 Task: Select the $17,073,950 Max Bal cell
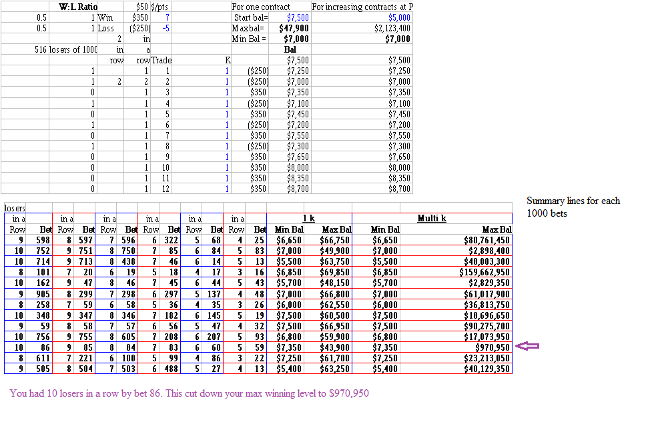pyautogui.click(x=456, y=337)
